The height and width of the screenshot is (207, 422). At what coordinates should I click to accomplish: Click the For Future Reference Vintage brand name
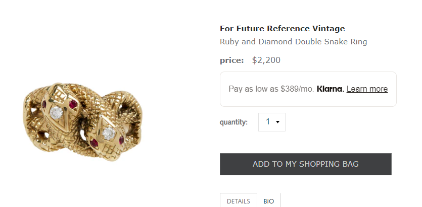(x=282, y=29)
